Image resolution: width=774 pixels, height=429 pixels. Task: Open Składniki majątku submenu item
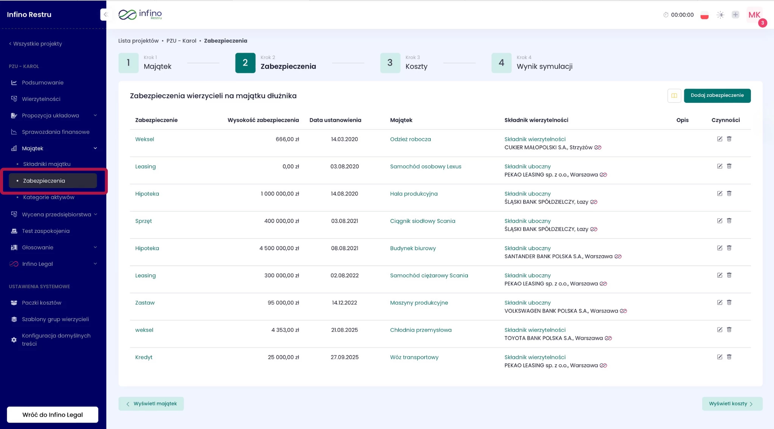pos(47,164)
